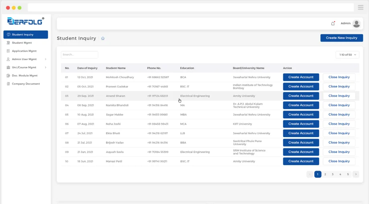
Task: Click the notification bell icon
Action: [x=333, y=23]
